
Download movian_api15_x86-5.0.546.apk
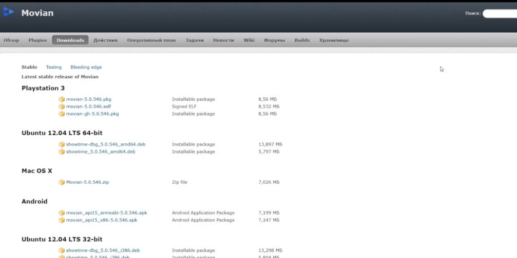coord(102,220)
